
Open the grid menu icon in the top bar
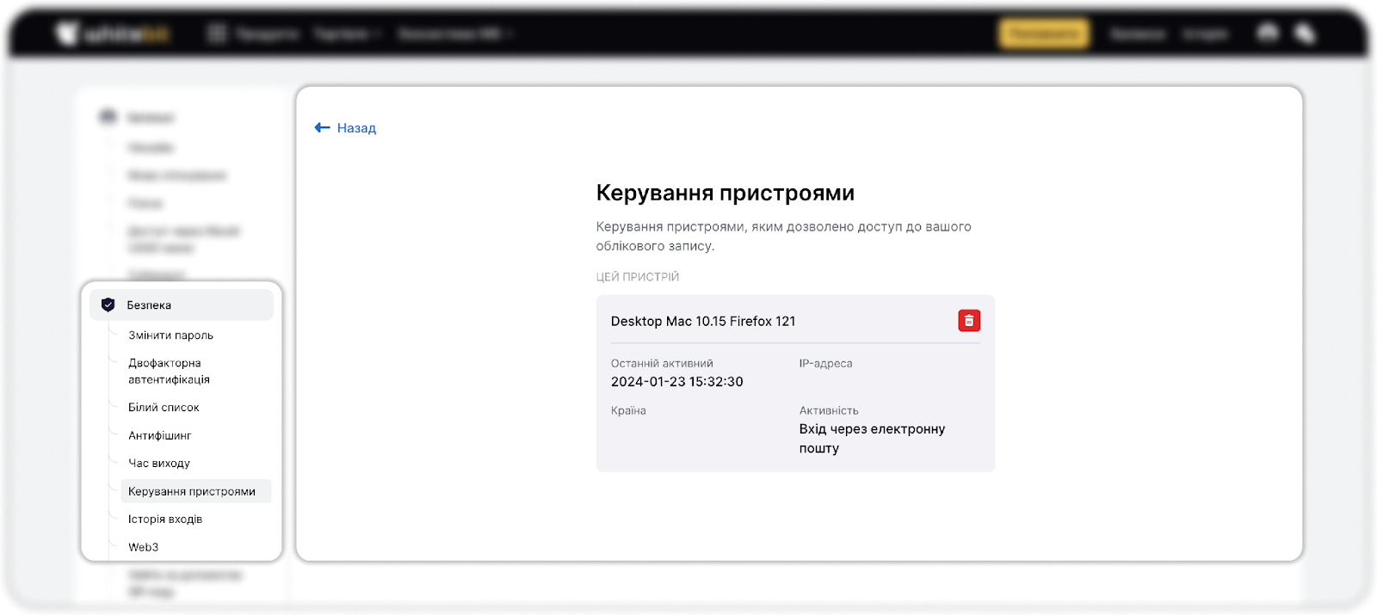pyautogui.click(x=217, y=34)
